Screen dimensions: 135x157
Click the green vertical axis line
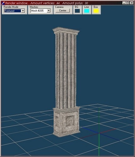99,132
